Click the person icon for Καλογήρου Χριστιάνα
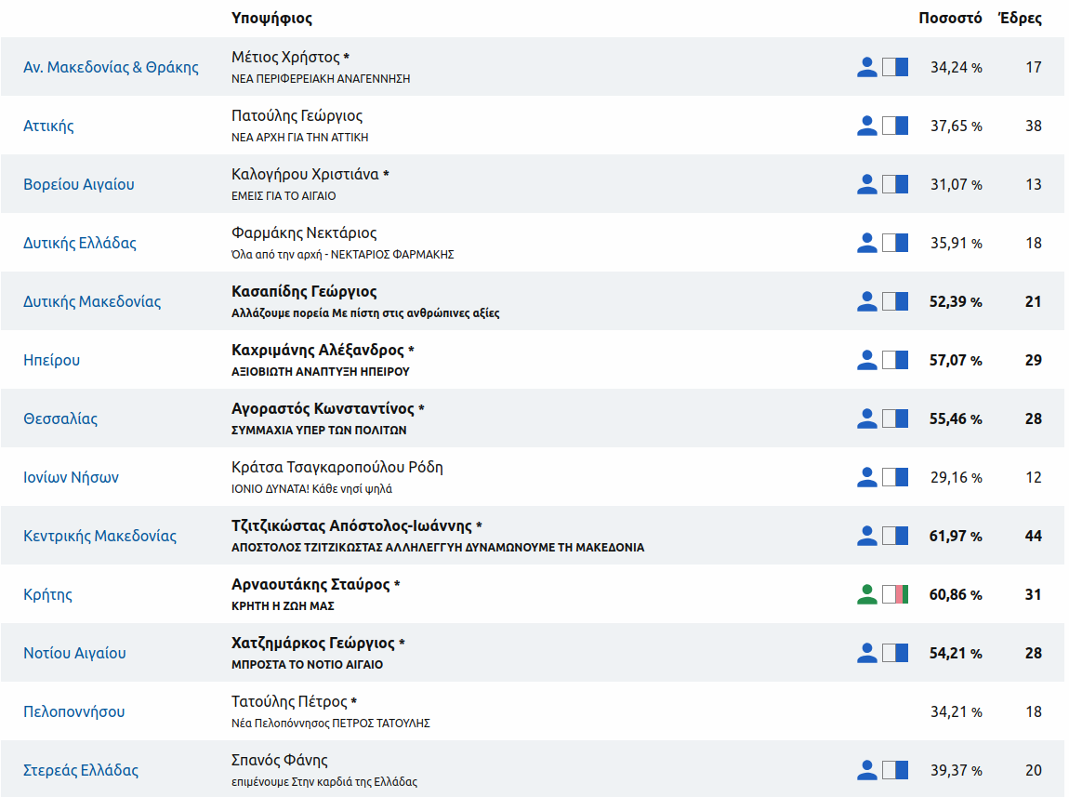Screen dimensions: 1069x797 [866, 184]
